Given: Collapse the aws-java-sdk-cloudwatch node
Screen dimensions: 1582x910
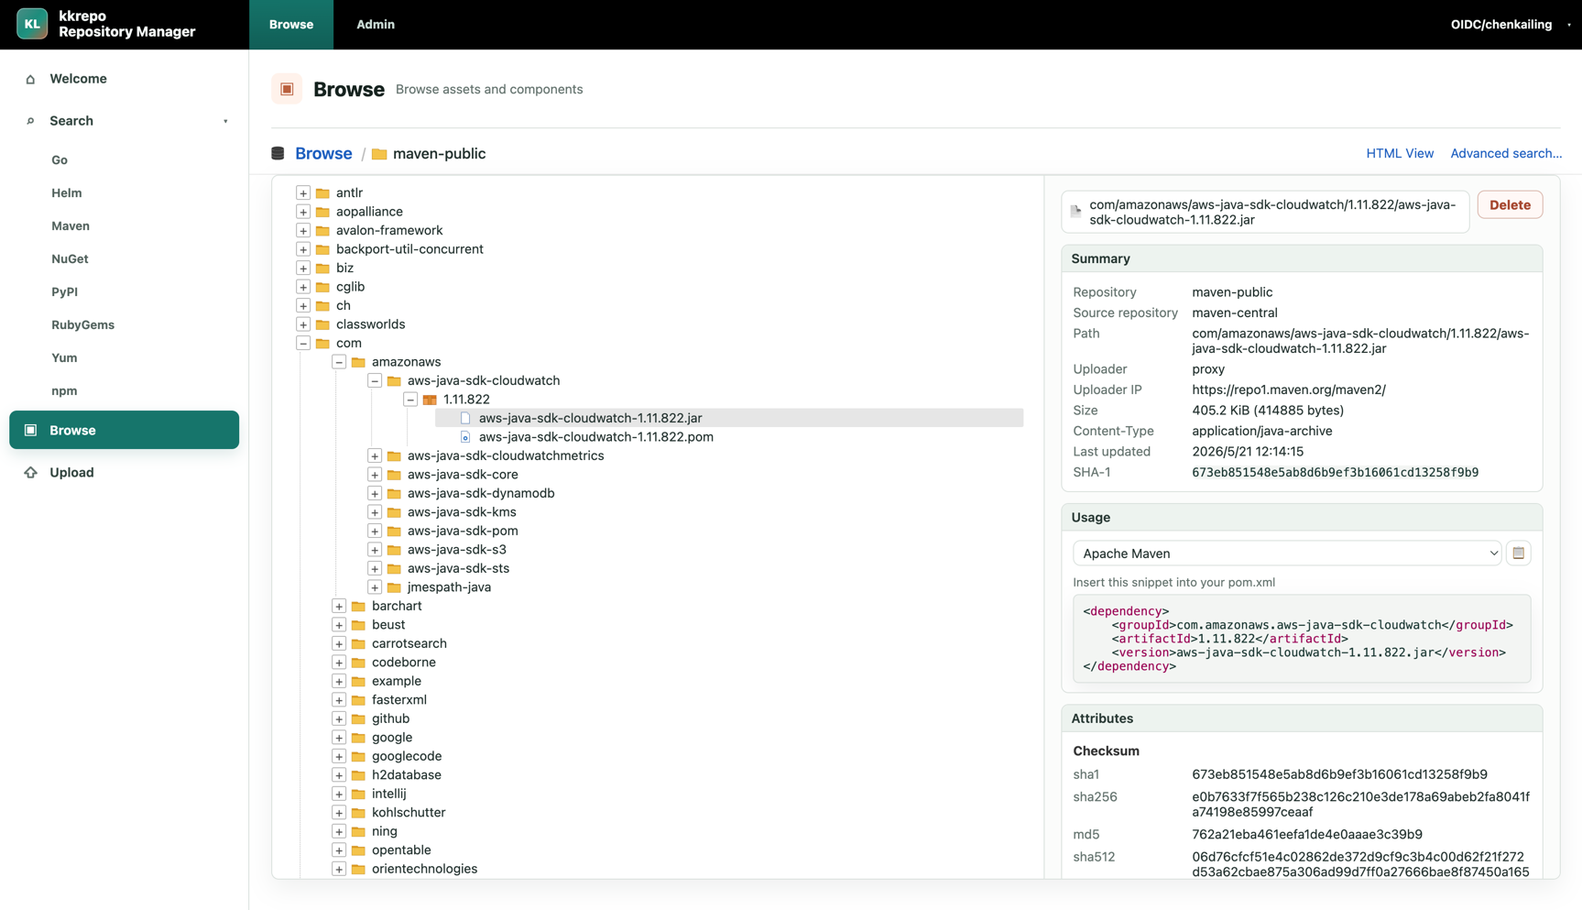Looking at the screenshot, I should point(375,381).
